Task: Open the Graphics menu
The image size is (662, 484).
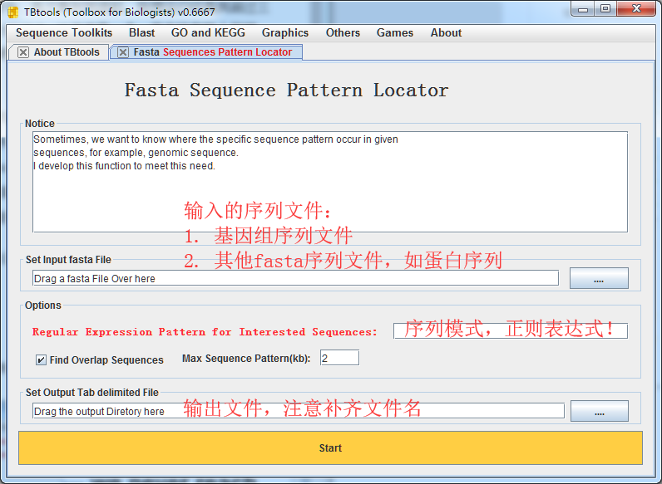Action: click(285, 33)
